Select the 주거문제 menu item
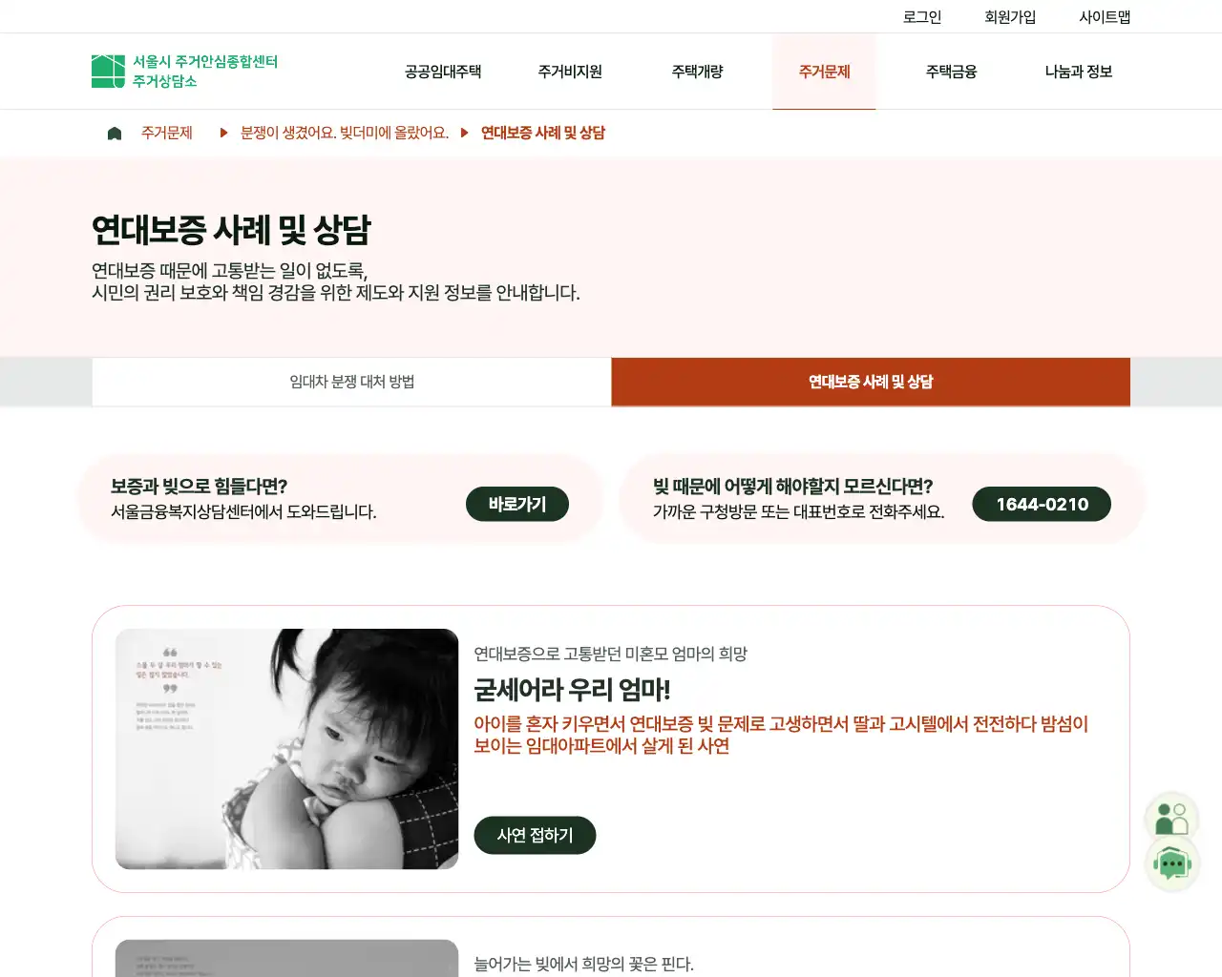The image size is (1222, 977). point(824,72)
